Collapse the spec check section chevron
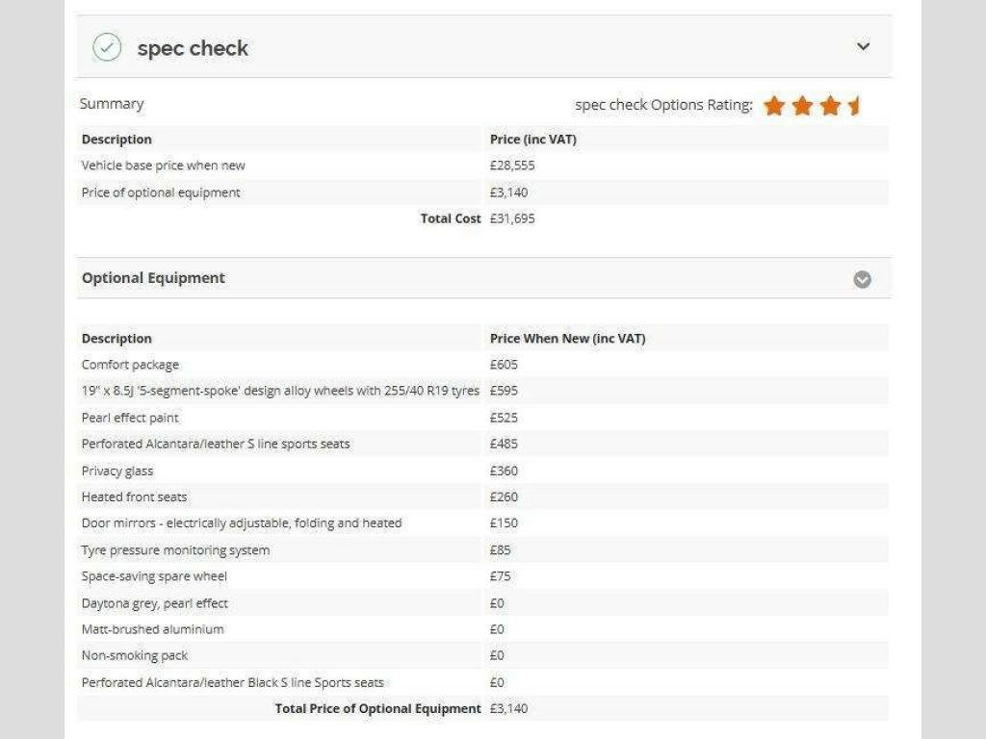986x739 pixels. coord(864,46)
